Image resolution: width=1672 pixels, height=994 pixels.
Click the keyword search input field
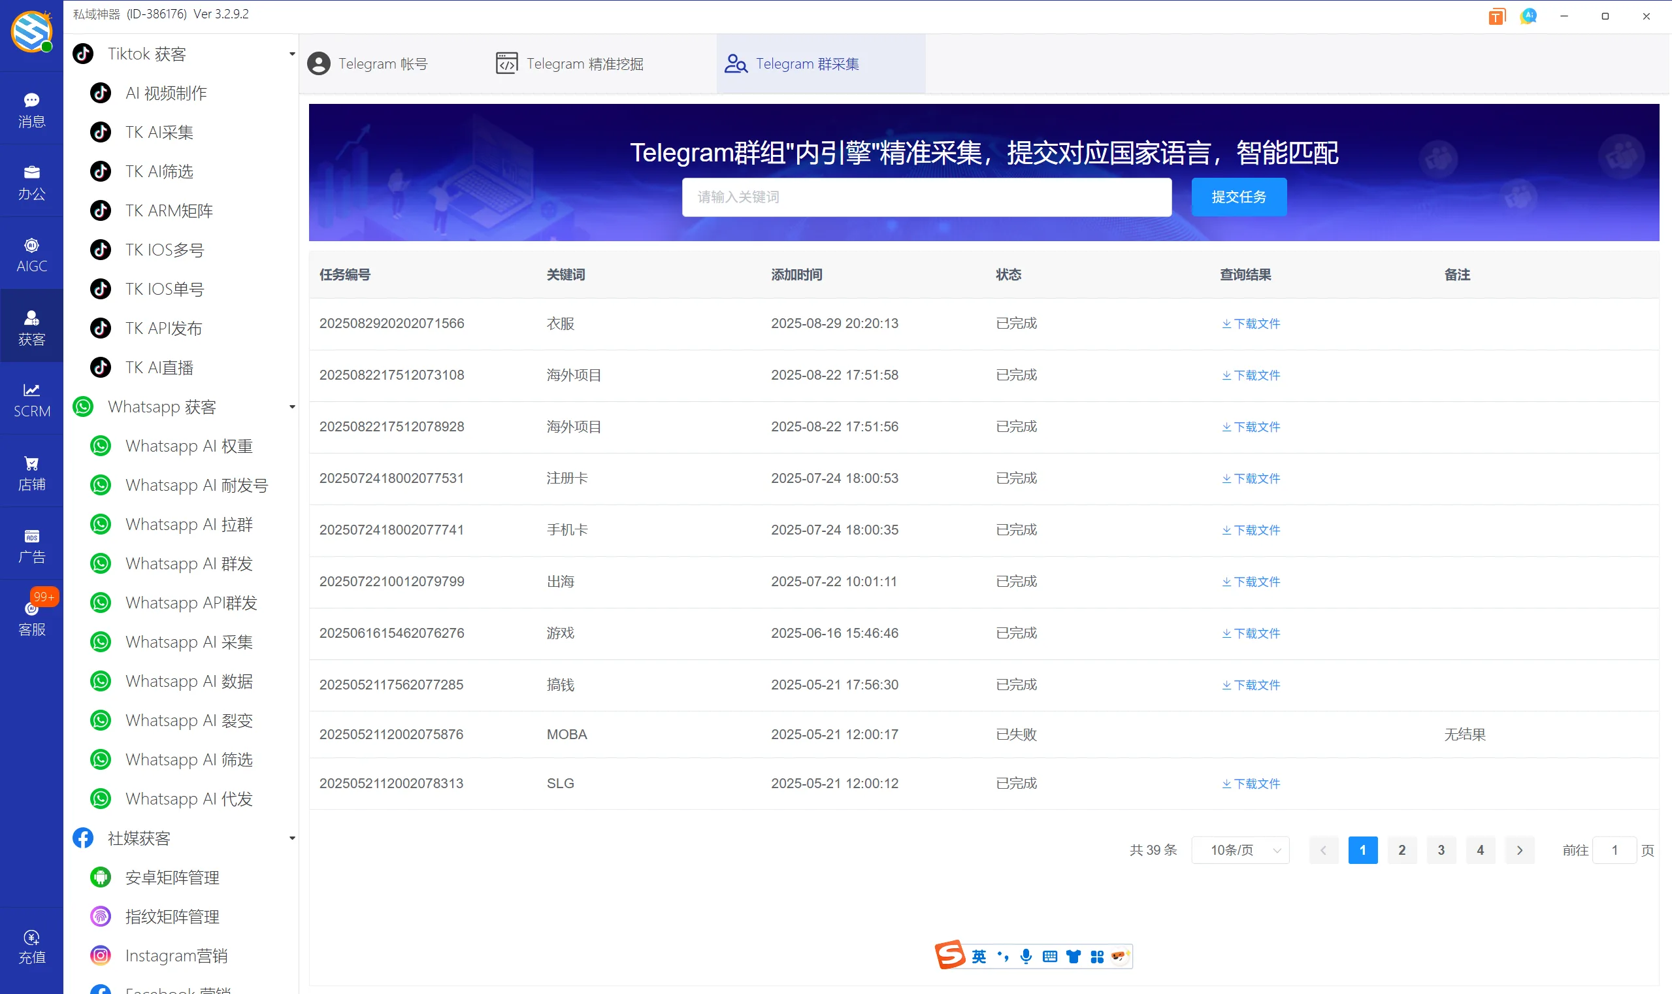[925, 196]
